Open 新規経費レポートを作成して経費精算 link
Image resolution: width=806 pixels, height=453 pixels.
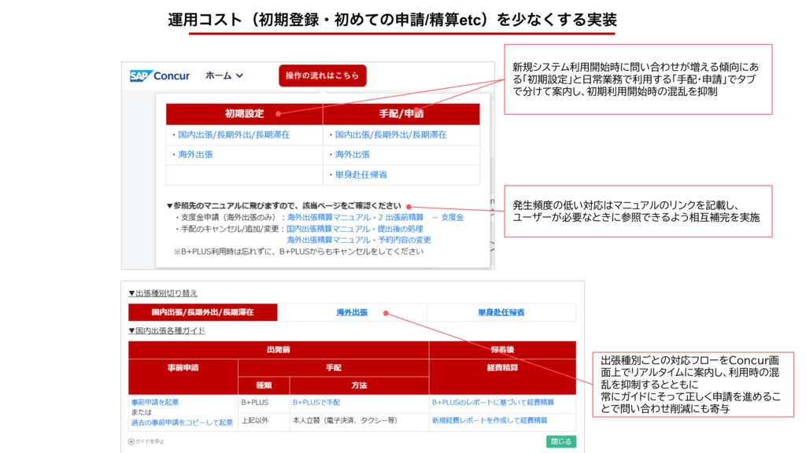pos(490,420)
